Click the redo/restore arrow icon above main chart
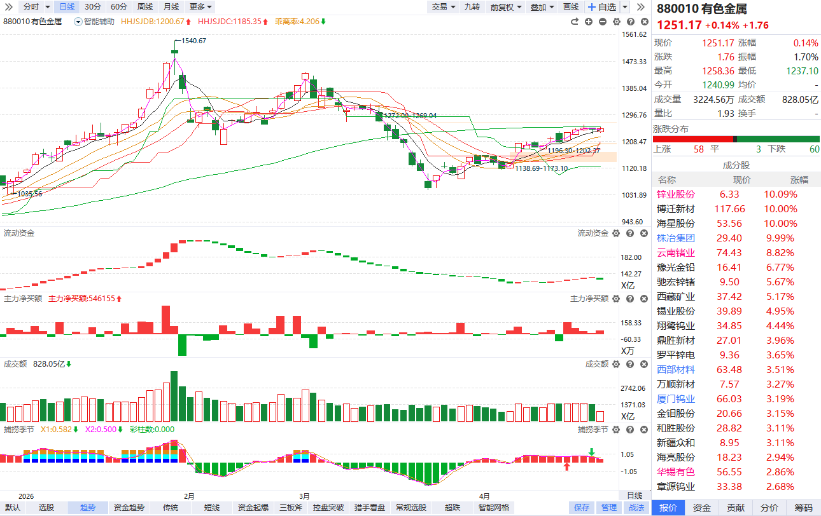821x516 pixels. [574, 22]
